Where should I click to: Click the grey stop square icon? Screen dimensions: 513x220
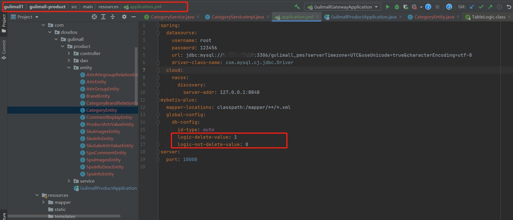437,7
